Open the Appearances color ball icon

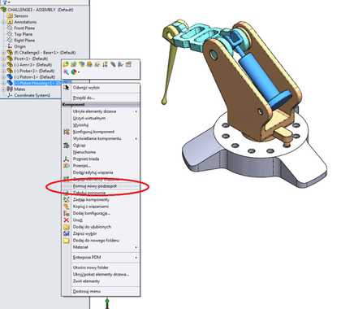click(x=74, y=72)
